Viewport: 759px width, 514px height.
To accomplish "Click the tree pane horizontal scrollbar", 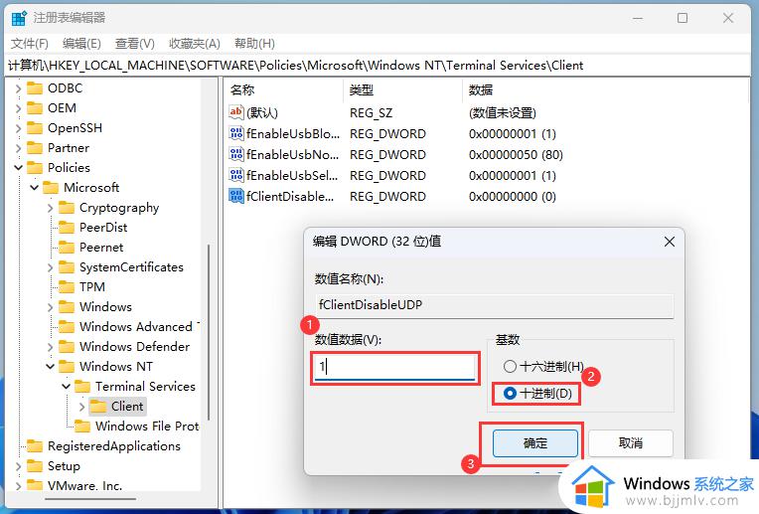I will click(92, 498).
